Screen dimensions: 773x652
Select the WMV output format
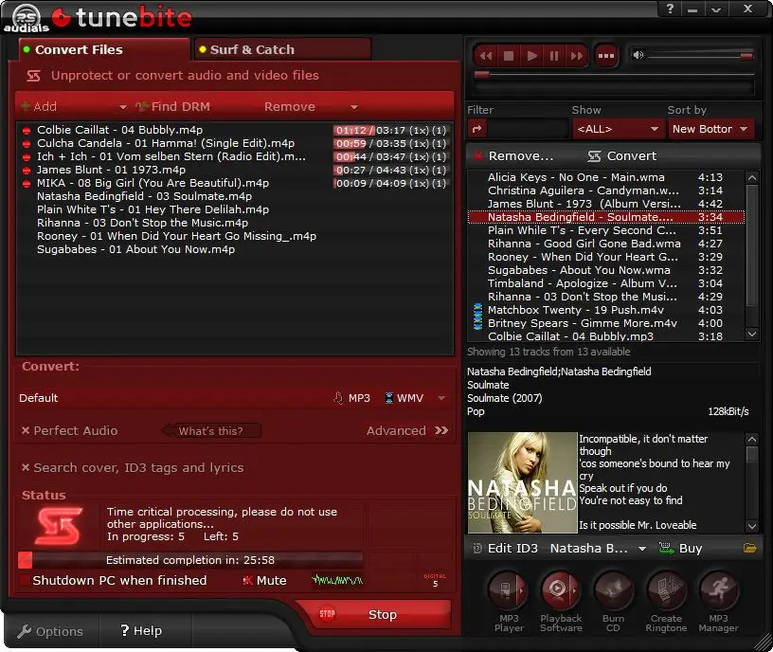point(404,398)
